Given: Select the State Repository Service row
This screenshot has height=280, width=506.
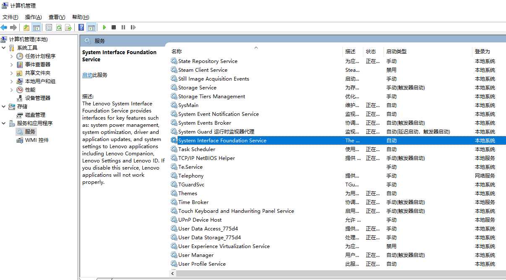Looking at the screenshot, I should tap(337, 61).
